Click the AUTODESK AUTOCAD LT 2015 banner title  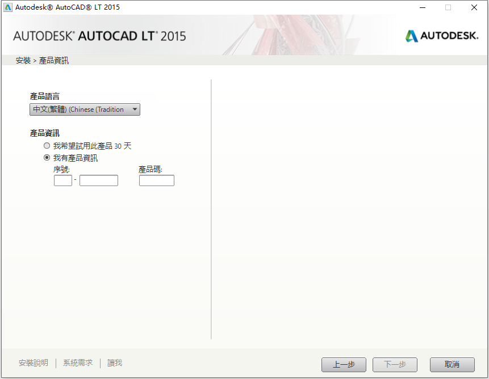(99, 36)
